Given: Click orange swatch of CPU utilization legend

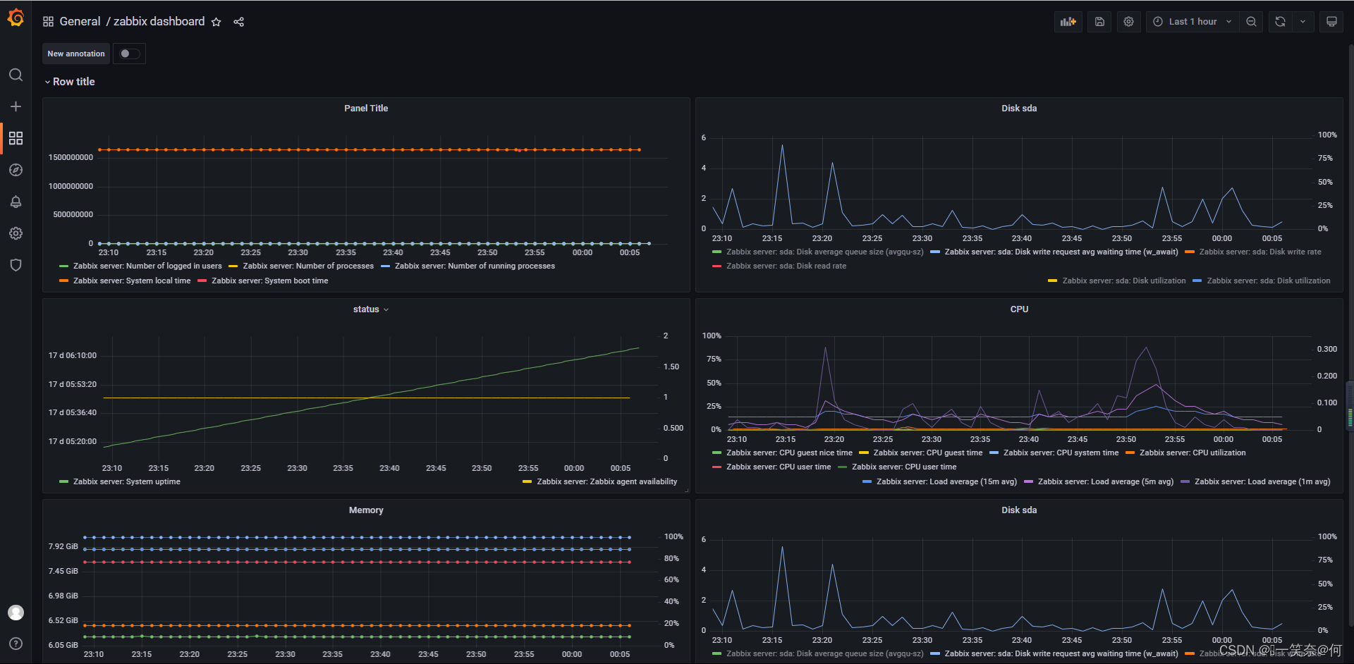Looking at the screenshot, I should (1130, 453).
